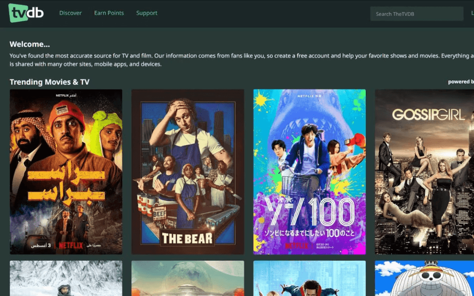Image resolution: width=474 pixels, height=296 pixels.
Task: Click the partially visible link right of search
Action: click(x=472, y=13)
